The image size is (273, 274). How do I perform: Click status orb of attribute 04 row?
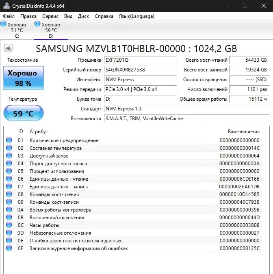9,163
